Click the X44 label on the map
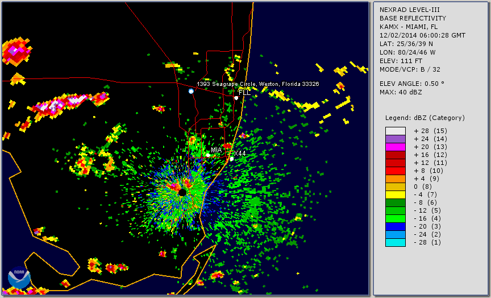 click(240, 153)
